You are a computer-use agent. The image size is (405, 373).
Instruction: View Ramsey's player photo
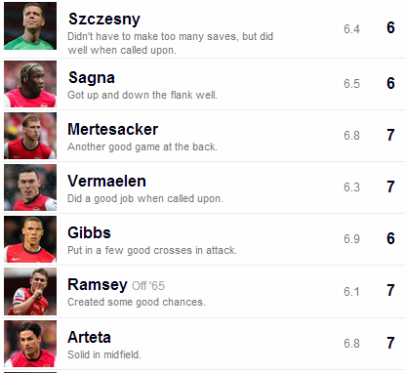[x=30, y=291]
